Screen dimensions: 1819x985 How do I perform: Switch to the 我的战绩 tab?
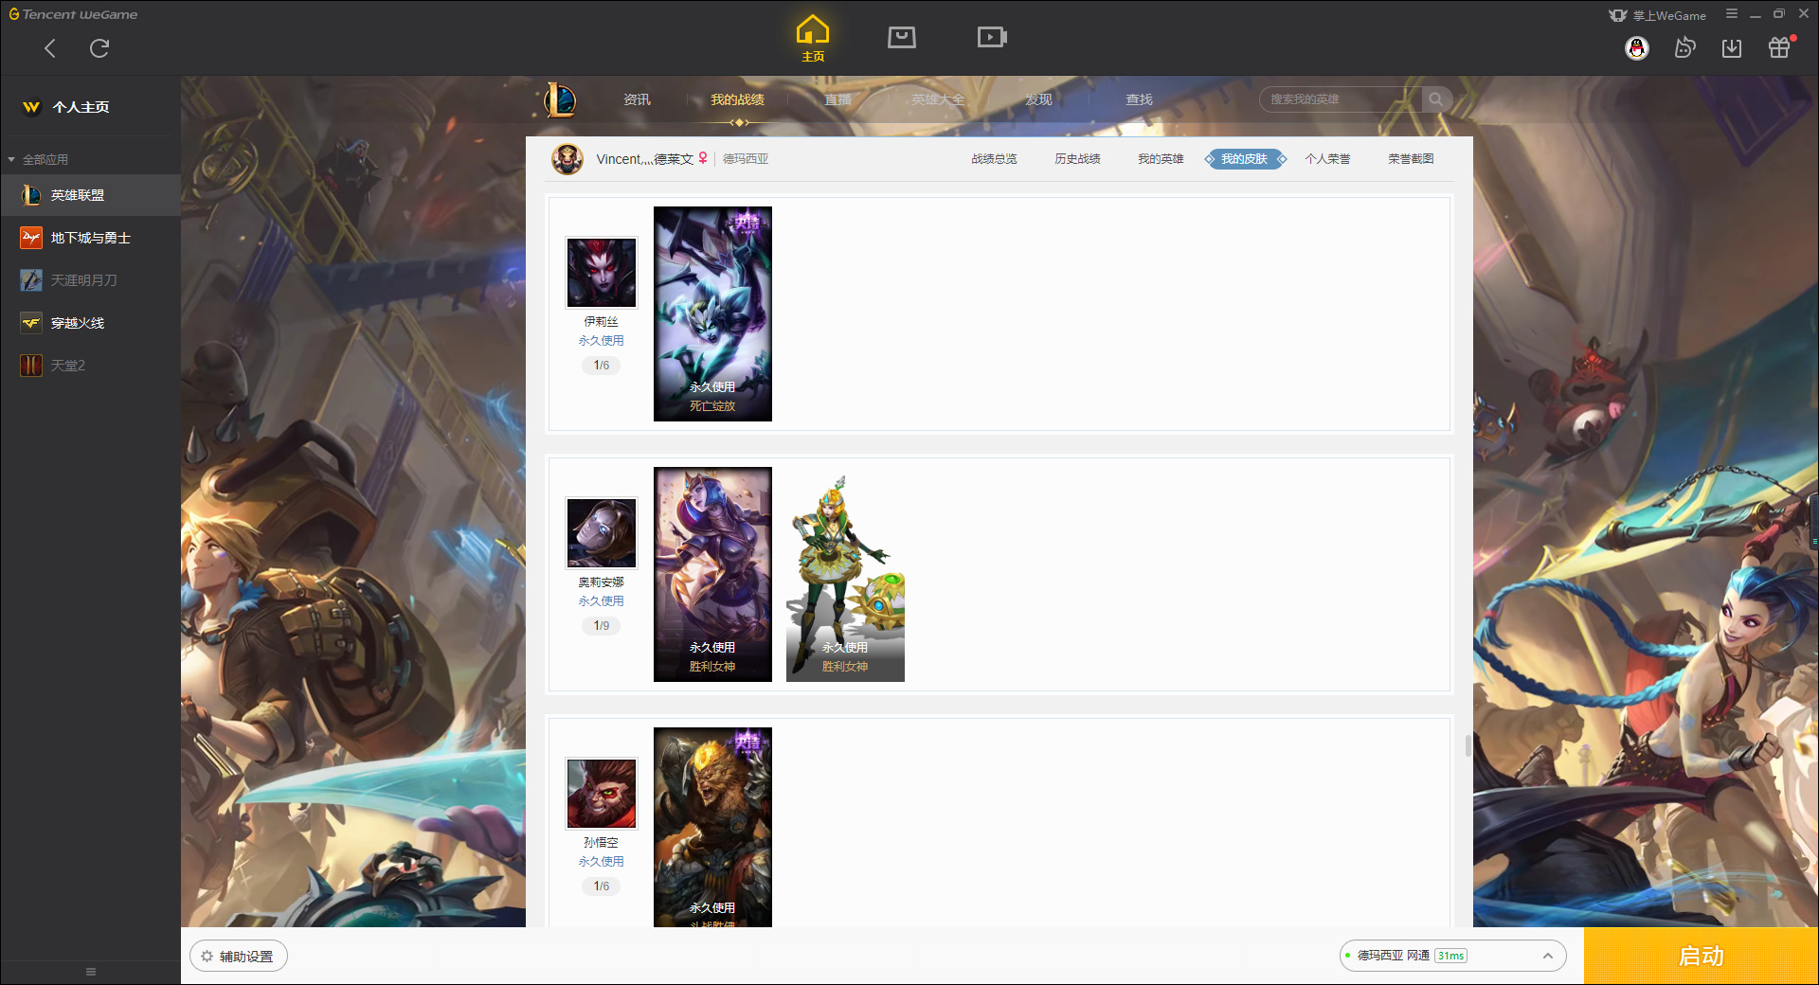point(737,99)
